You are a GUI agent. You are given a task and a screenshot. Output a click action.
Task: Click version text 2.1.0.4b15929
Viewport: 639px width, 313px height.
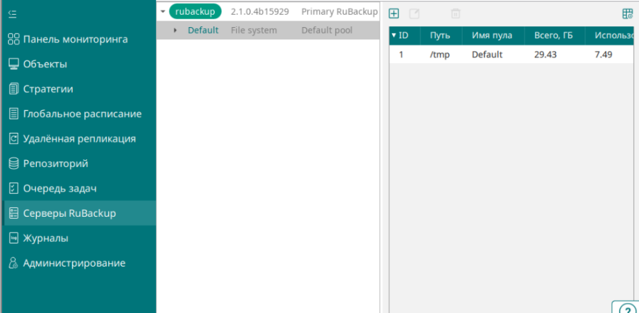click(260, 12)
